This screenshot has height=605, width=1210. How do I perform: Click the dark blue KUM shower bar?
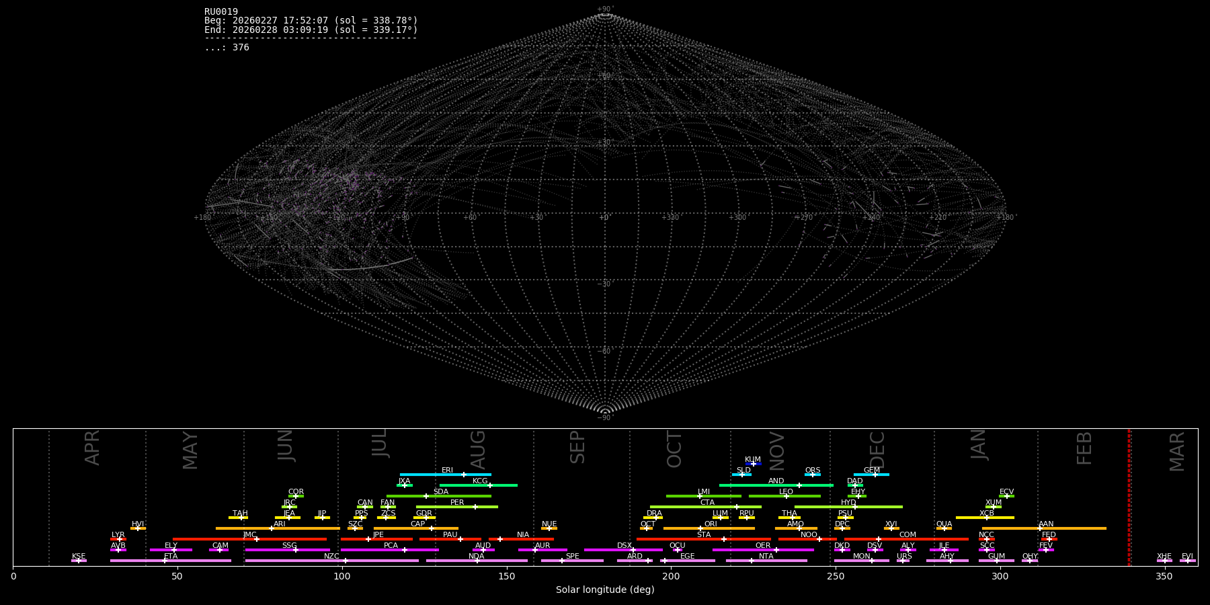tap(754, 464)
